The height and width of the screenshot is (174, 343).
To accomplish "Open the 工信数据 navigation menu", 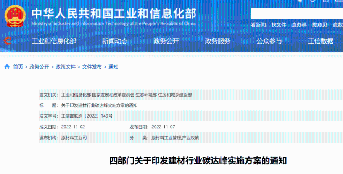I will tap(320, 41).
